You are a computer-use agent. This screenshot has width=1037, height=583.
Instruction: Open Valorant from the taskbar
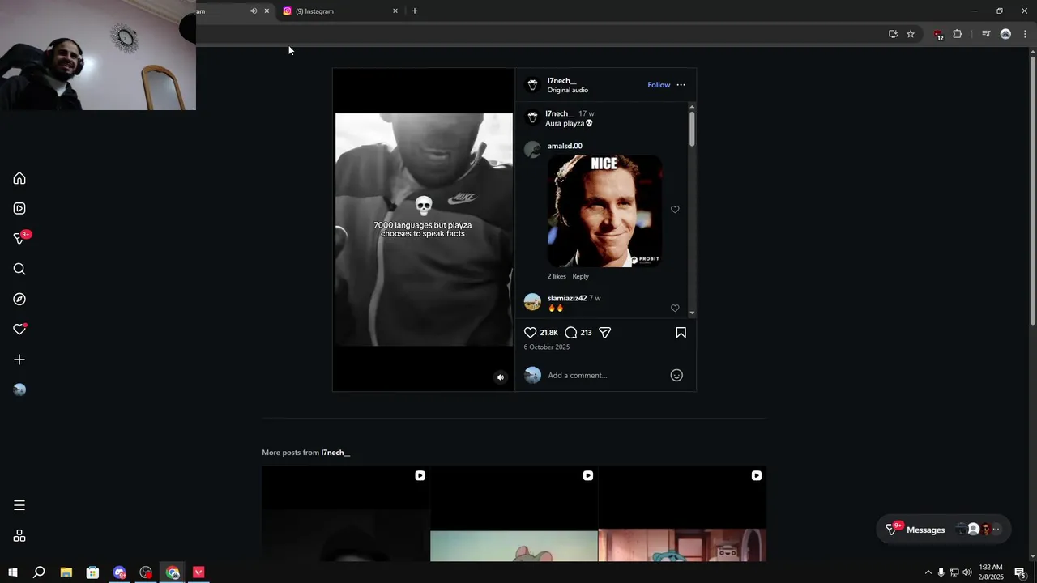click(x=198, y=572)
